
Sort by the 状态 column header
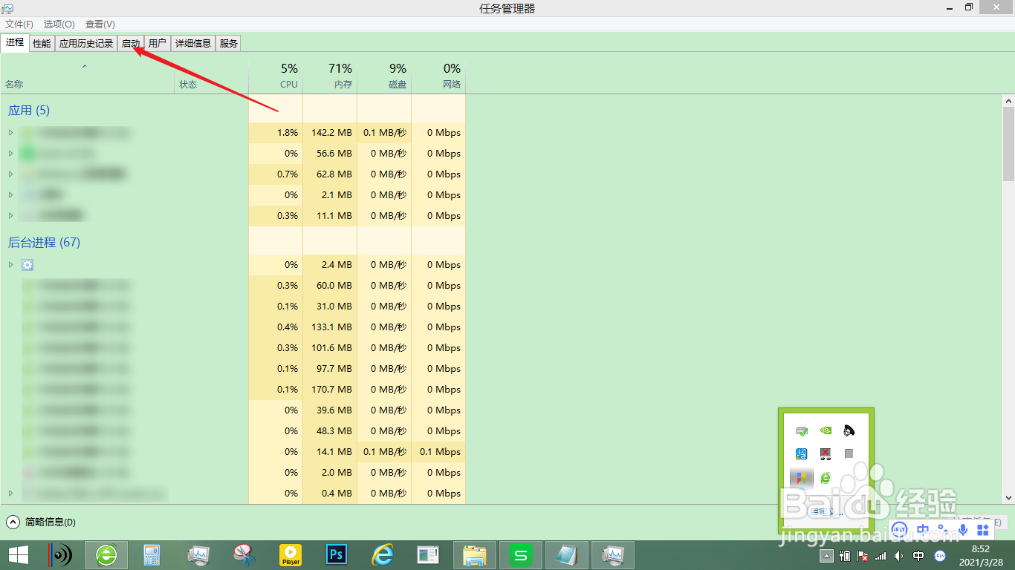211,76
